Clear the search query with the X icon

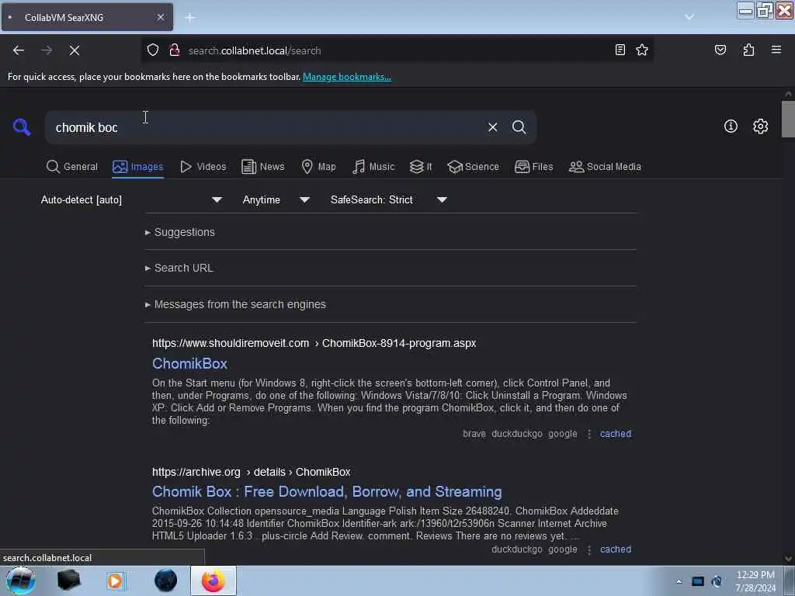492,127
